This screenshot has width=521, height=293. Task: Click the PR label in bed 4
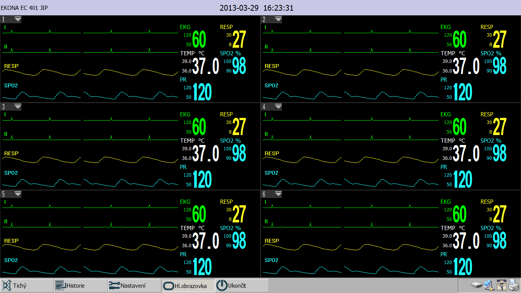(x=444, y=167)
